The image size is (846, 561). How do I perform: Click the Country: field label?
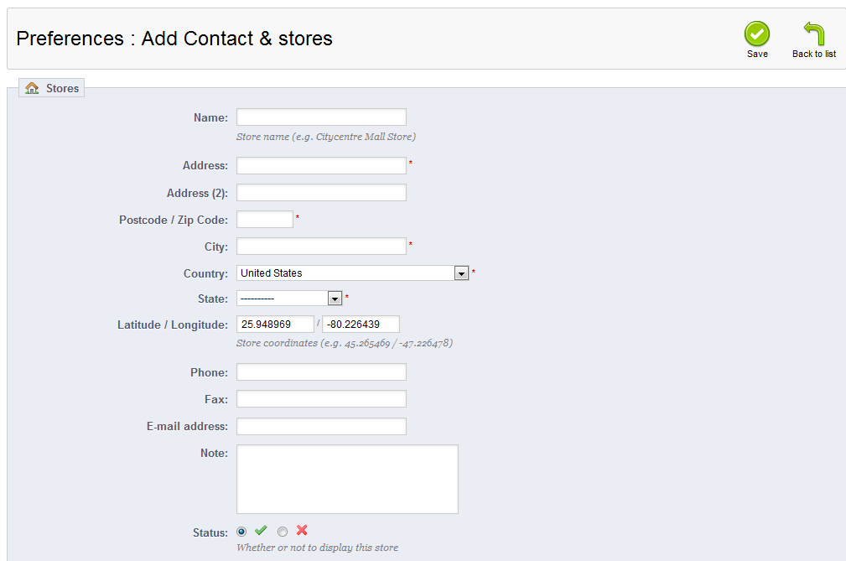point(205,273)
